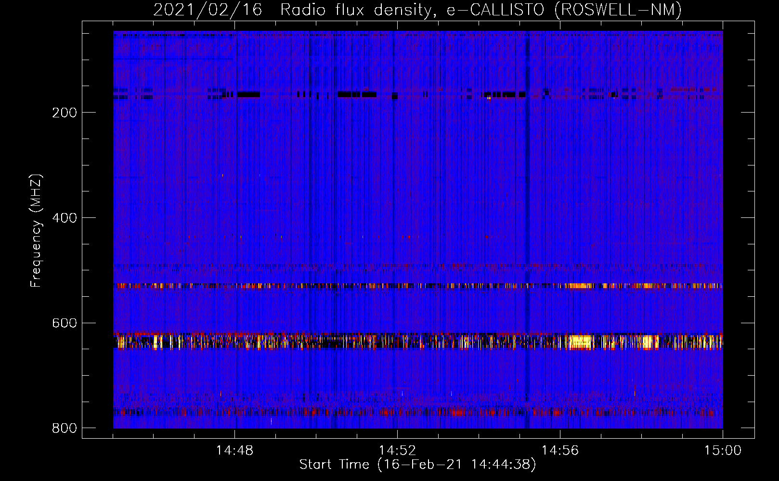This screenshot has height=481, width=779.
Task: Click the 14:48 time tick label
Action: 234,451
